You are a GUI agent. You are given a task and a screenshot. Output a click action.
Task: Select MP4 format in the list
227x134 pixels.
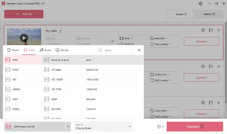22,60
